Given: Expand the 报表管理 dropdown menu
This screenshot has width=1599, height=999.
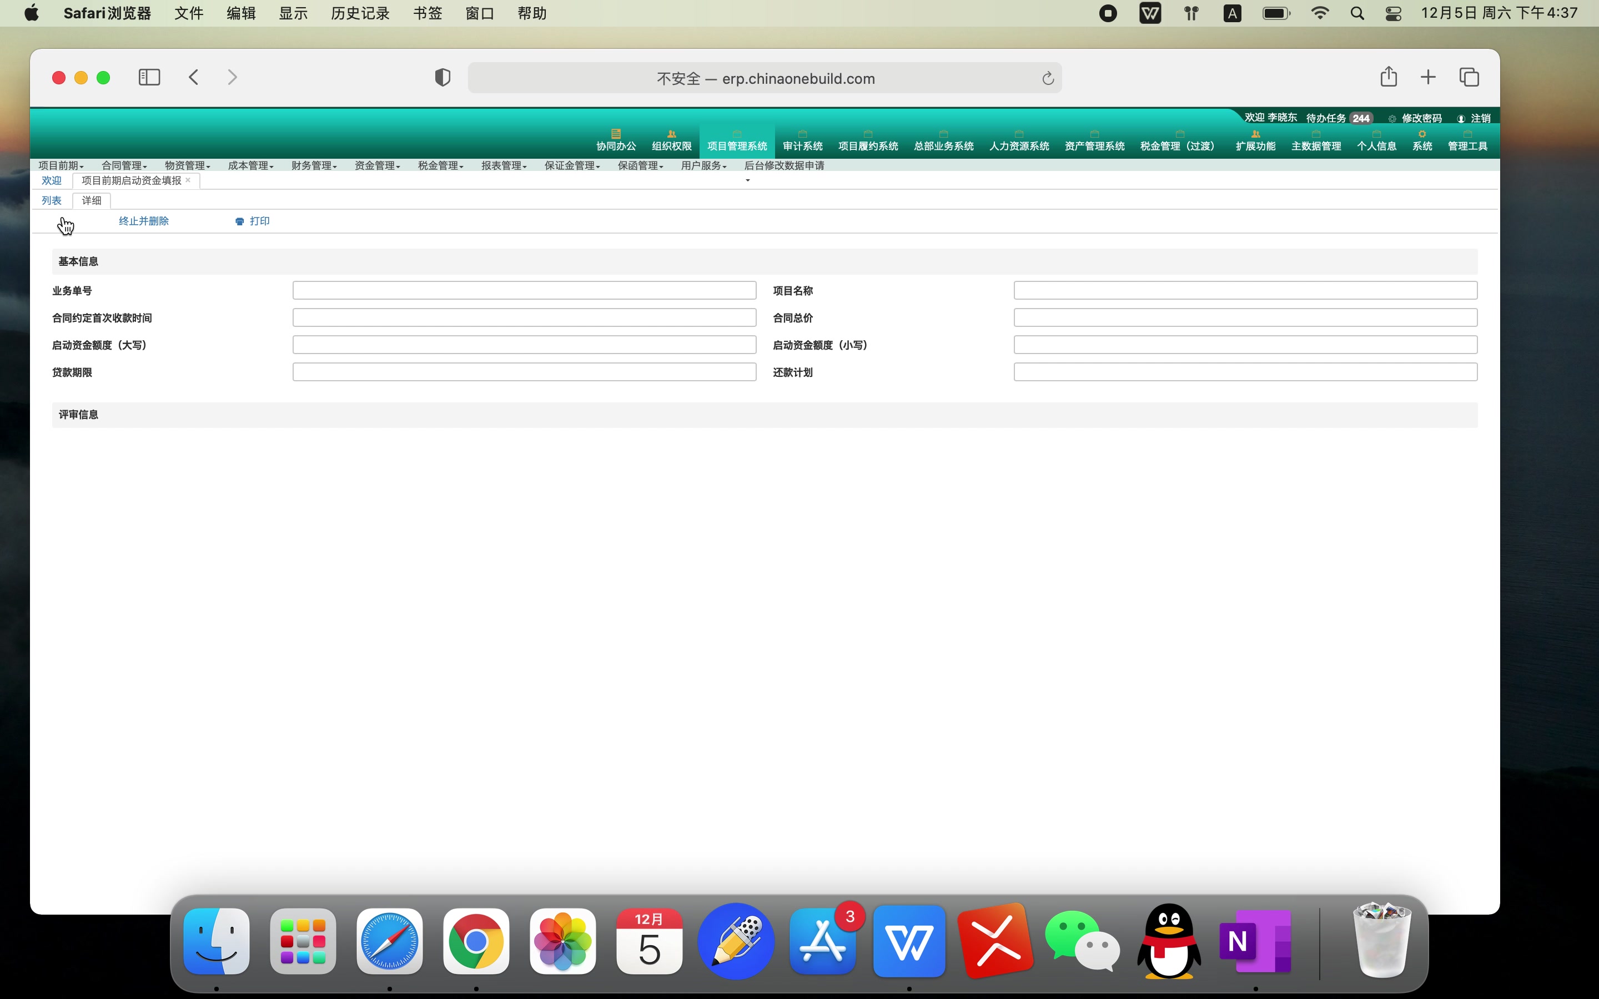Looking at the screenshot, I should tap(504, 165).
